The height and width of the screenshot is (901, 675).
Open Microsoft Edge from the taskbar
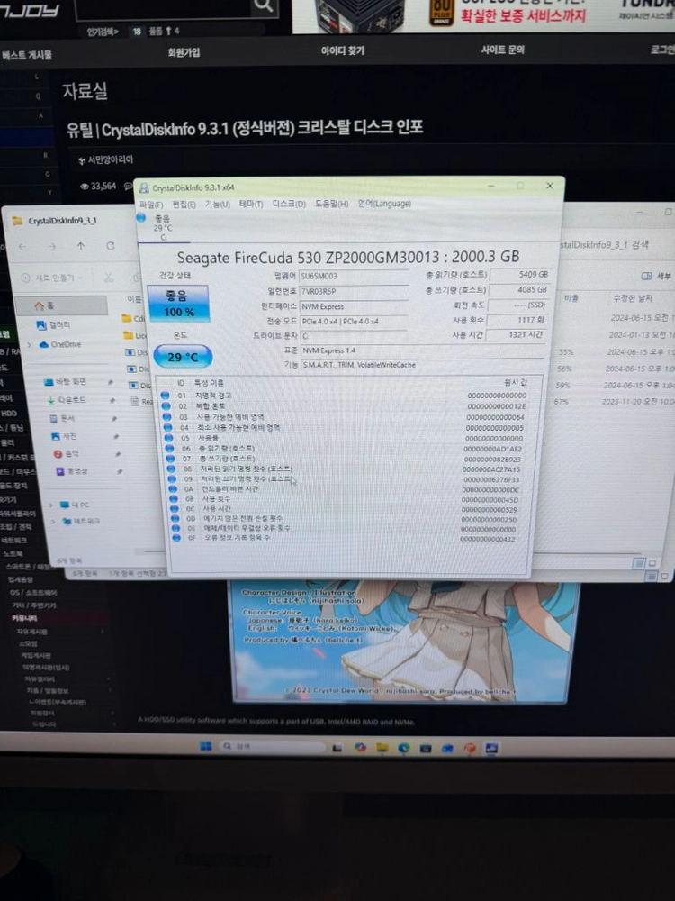[403, 748]
